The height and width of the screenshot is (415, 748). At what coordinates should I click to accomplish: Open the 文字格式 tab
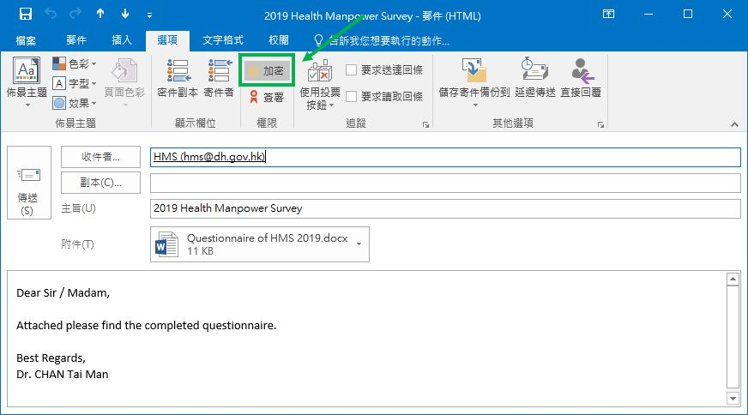tap(223, 40)
